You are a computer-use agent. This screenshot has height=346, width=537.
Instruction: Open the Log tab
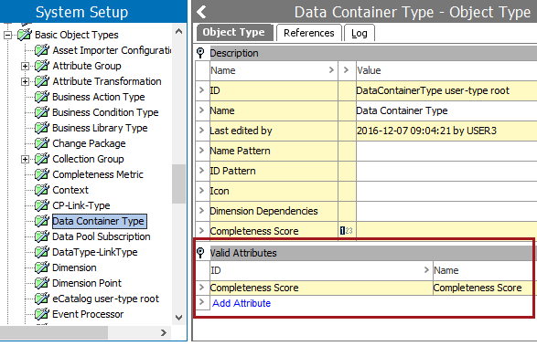[360, 33]
